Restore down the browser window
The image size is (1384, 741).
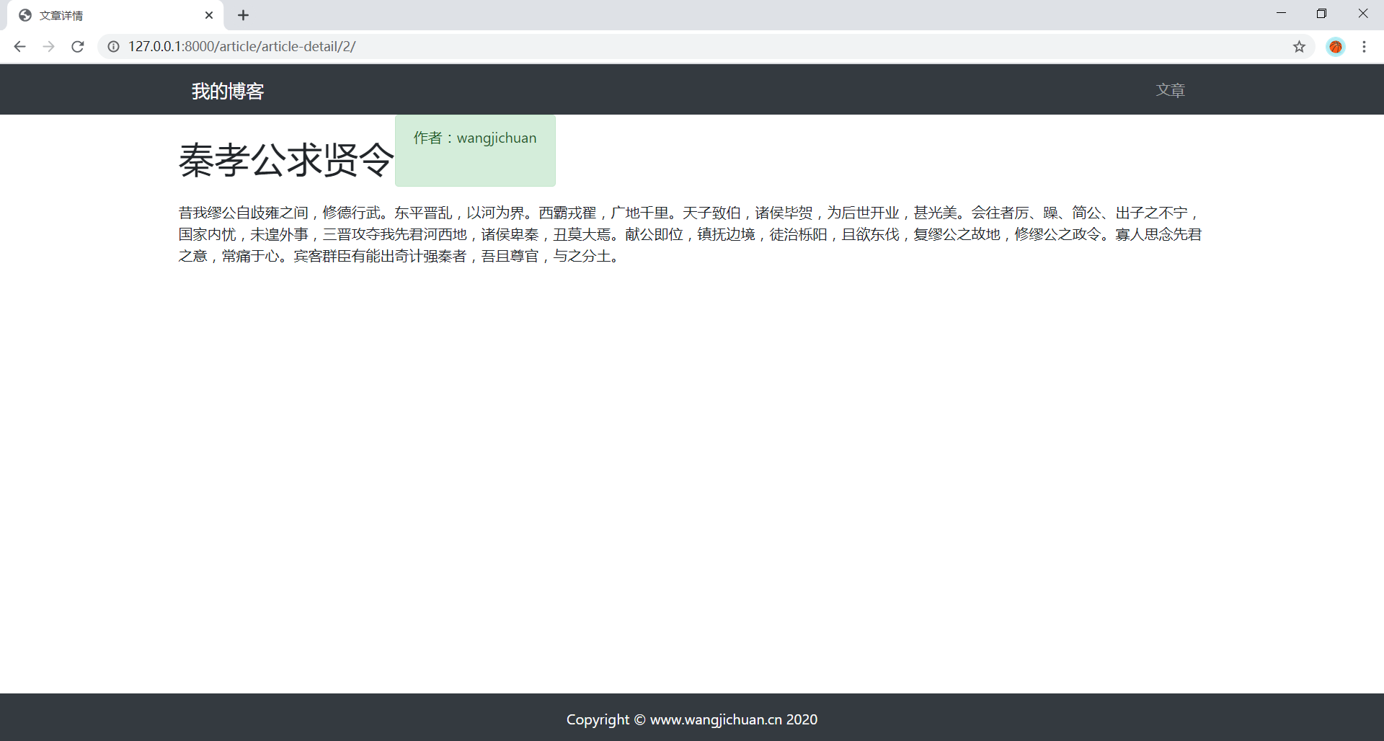pos(1321,14)
